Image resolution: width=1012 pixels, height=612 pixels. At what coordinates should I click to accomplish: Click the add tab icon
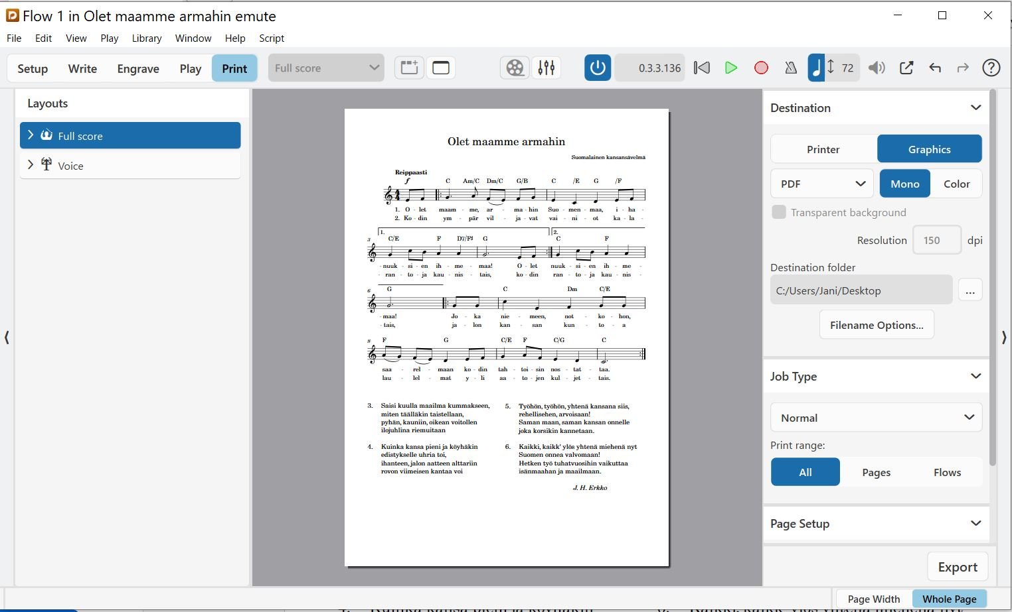click(409, 68)
